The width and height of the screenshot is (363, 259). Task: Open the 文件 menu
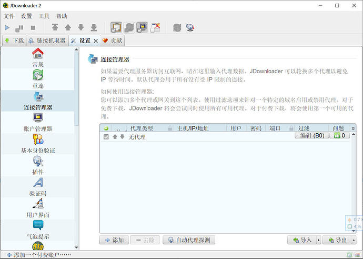[x=9, y=16]
